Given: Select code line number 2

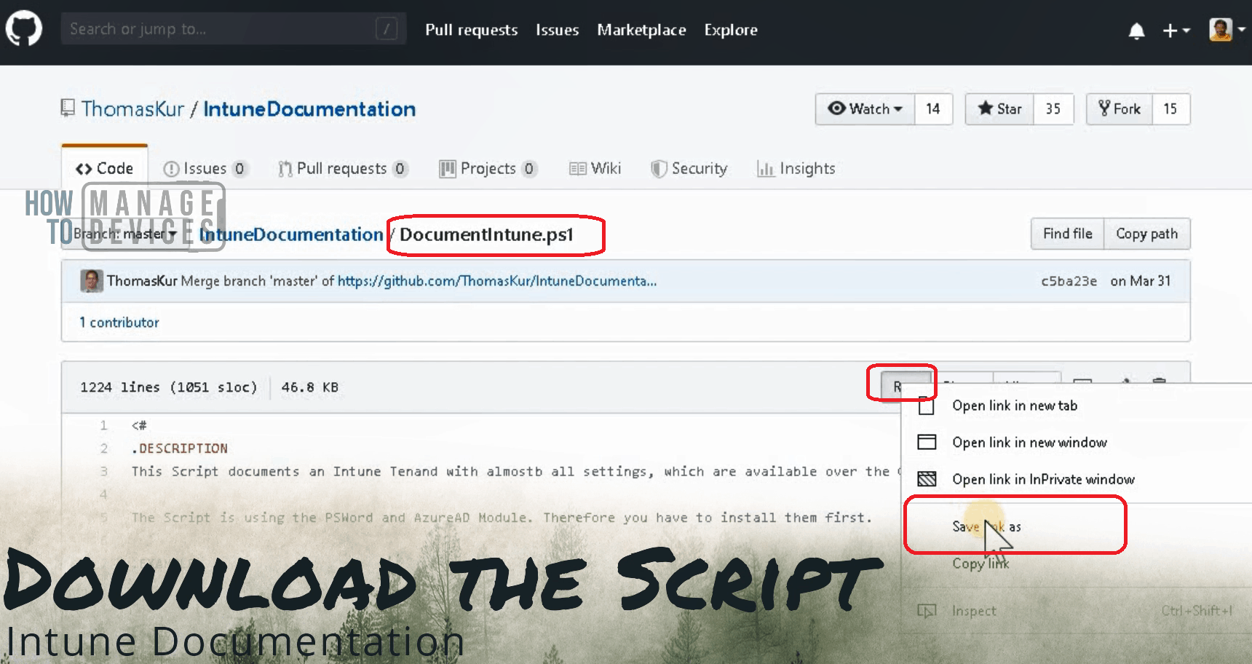Looking at the screenshot, I should [104, 448].
